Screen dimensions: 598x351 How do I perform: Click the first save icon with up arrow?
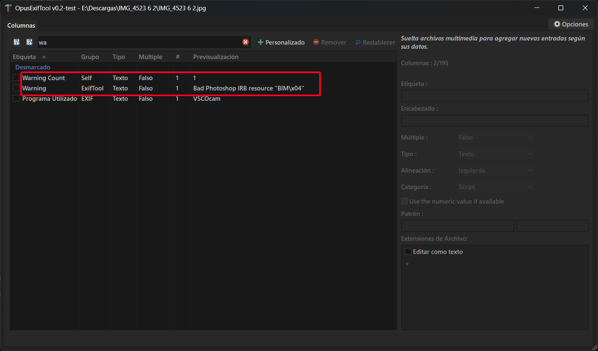click(17, 42)
